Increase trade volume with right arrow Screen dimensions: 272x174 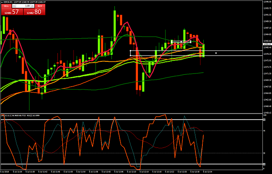coord(32,6)
